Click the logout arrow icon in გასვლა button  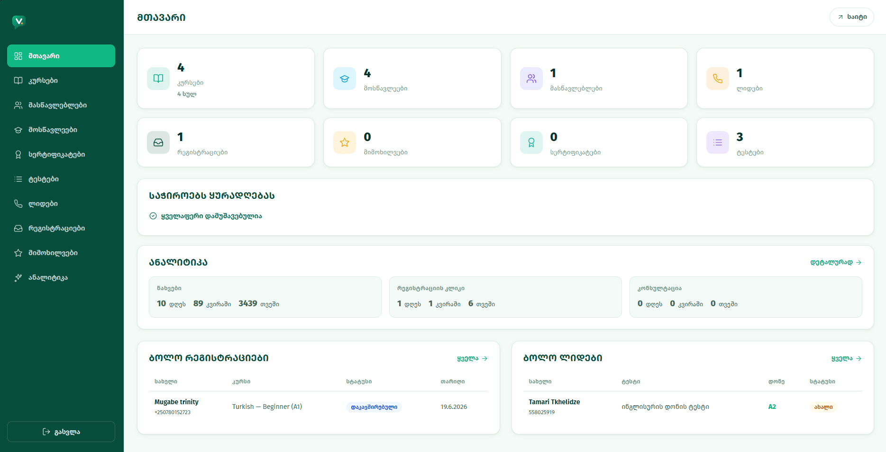pyautogui.click(x=46, y=432)
